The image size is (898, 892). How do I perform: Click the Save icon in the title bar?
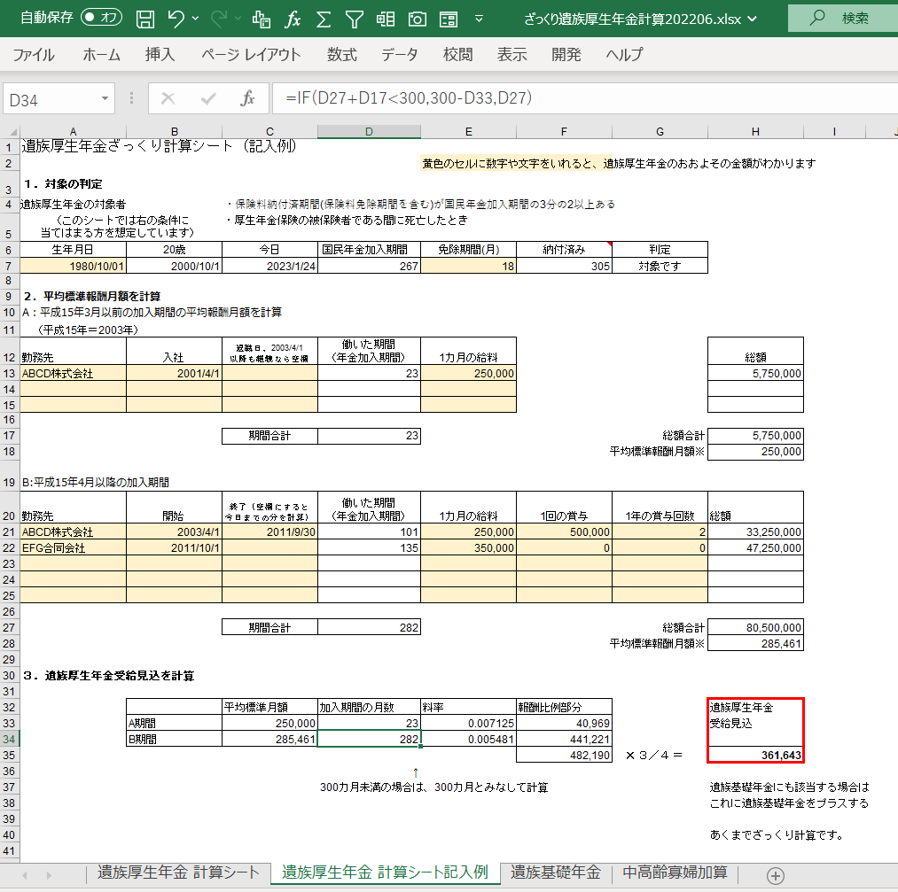pos(146,18)
